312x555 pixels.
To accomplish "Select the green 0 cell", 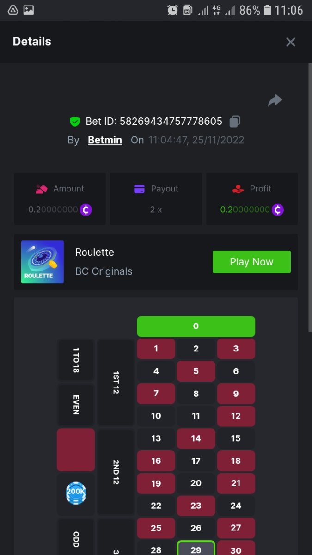I will pos(196,327).
